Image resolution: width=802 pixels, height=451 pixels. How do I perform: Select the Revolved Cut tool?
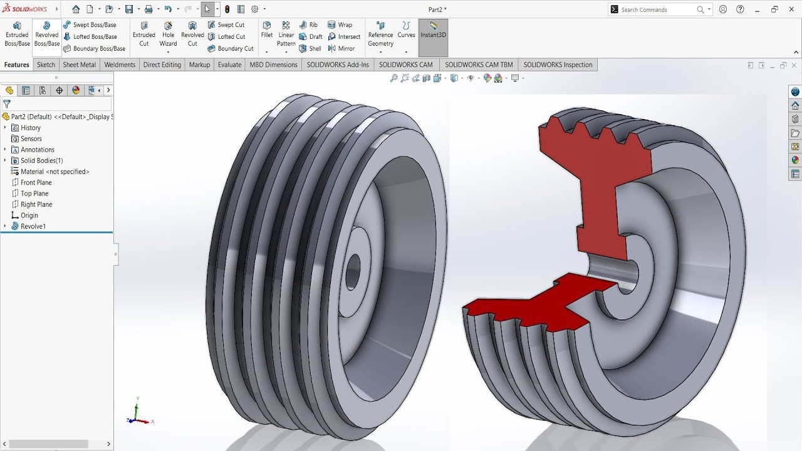[192, 34]
